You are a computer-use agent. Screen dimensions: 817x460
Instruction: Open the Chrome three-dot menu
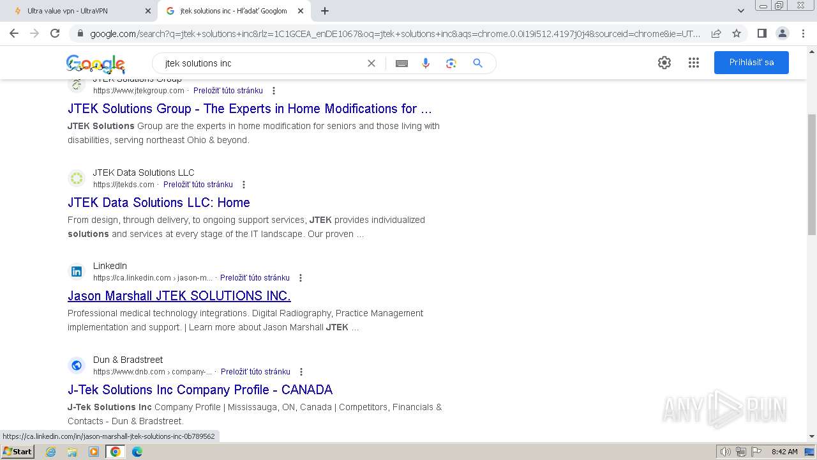803,33
